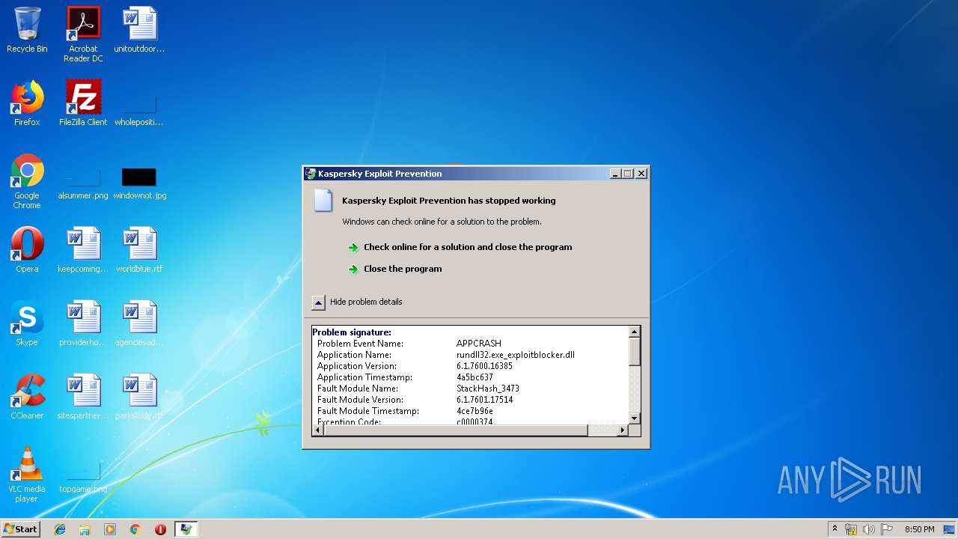Open Windows Explorer folder in taskbar
The width and height of the screenshot is (958, 539).
coord(85,529)
